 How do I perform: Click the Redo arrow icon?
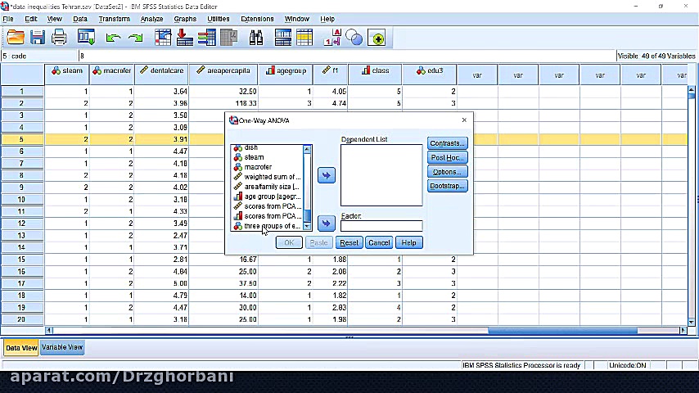(135, 38)
